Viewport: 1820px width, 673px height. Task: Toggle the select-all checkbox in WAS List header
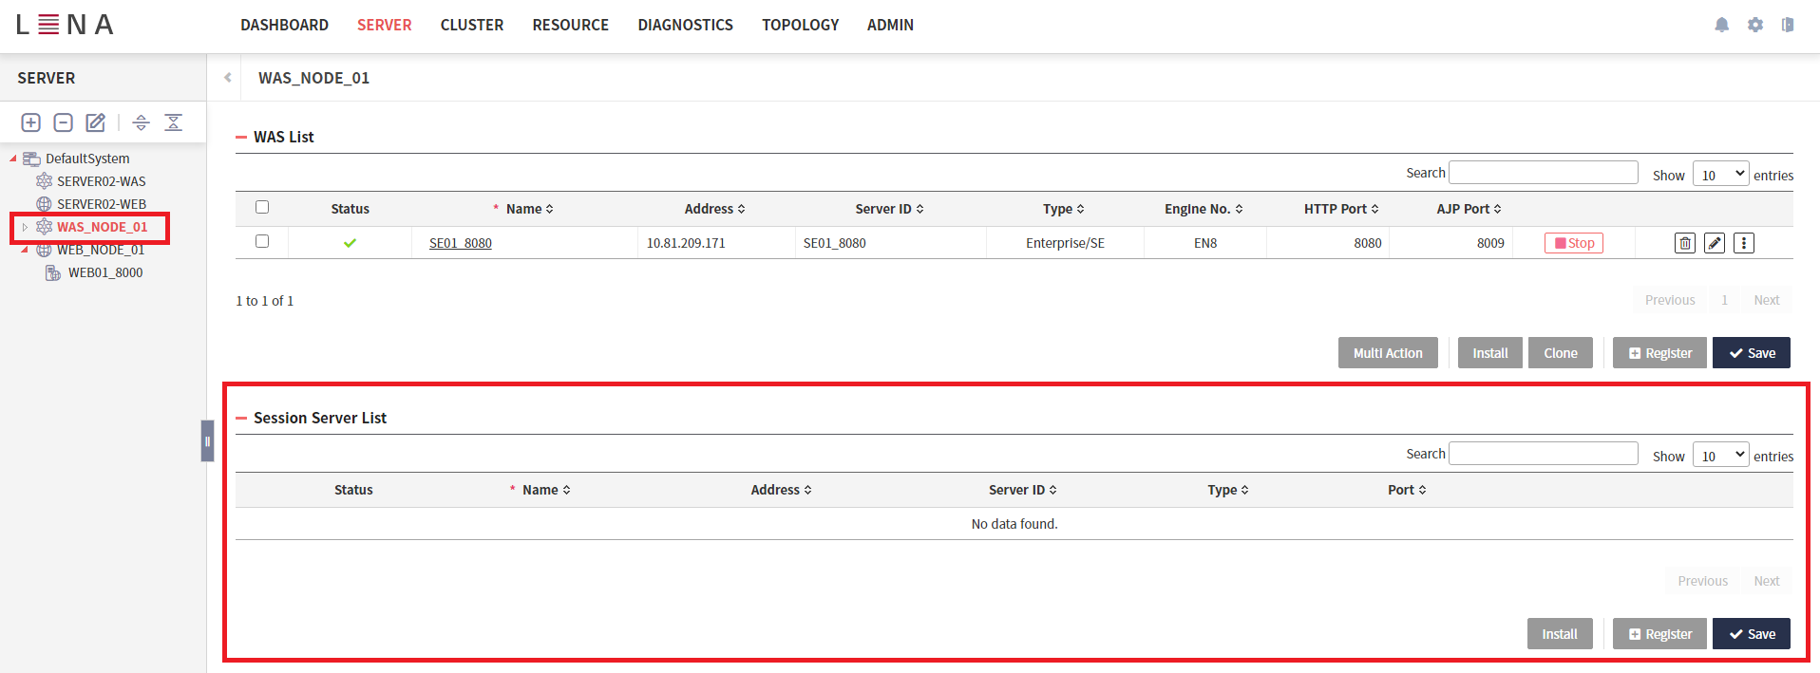click(262, 207)
